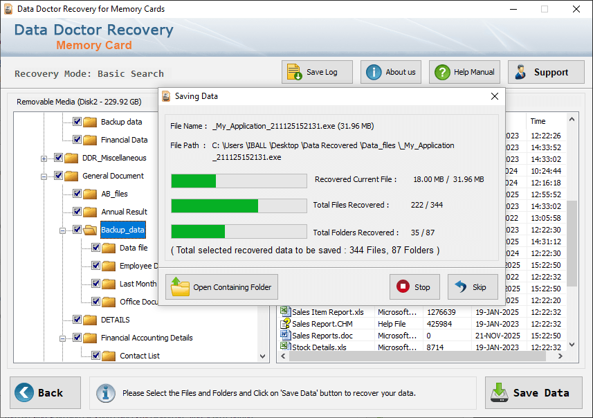Select the Sales Report.CHM file name
The height and width of the screenshot is (418, 593).
tap(322, 324)
